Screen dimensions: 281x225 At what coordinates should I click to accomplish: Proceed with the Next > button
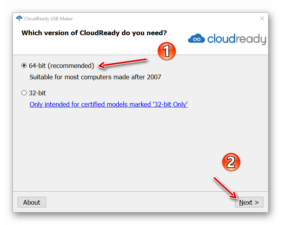[x=249, y=202]
